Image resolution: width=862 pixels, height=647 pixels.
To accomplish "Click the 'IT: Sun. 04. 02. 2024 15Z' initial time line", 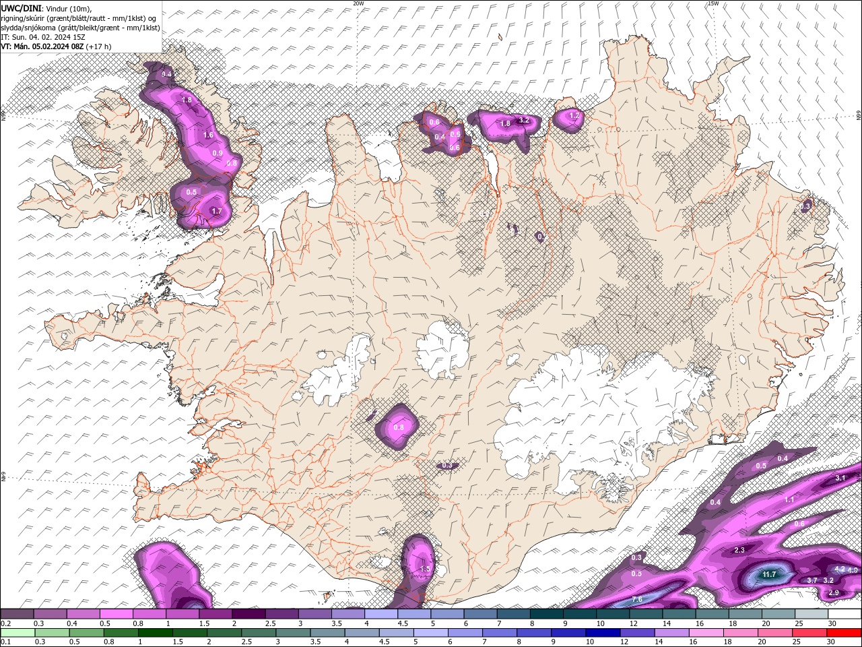I will [x=42, y=37].
